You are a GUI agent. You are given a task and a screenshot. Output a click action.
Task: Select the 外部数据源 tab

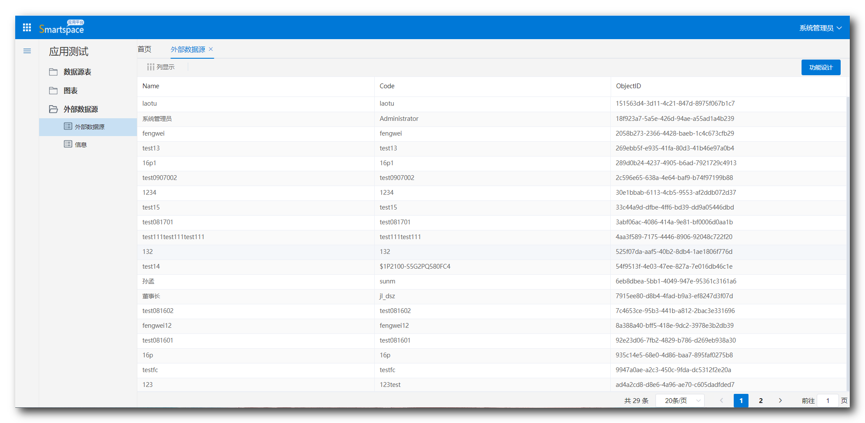click(x=188, y=50)
